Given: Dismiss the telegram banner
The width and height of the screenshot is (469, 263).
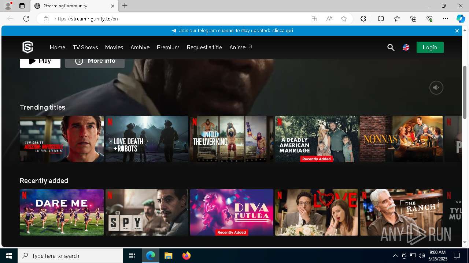Looking at the screenshot, I should [x=457, y=31].
